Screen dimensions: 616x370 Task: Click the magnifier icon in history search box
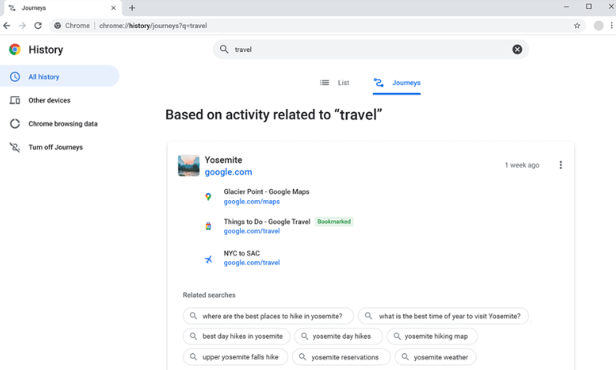[224, 49]
